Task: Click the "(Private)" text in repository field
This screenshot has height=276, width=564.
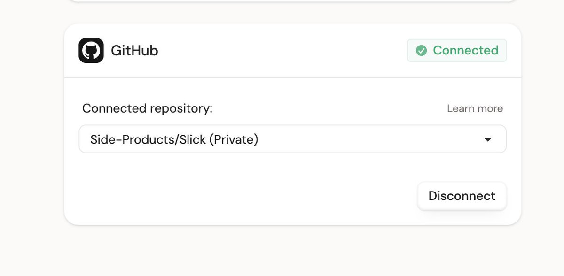Action: [x=233, y=139]
